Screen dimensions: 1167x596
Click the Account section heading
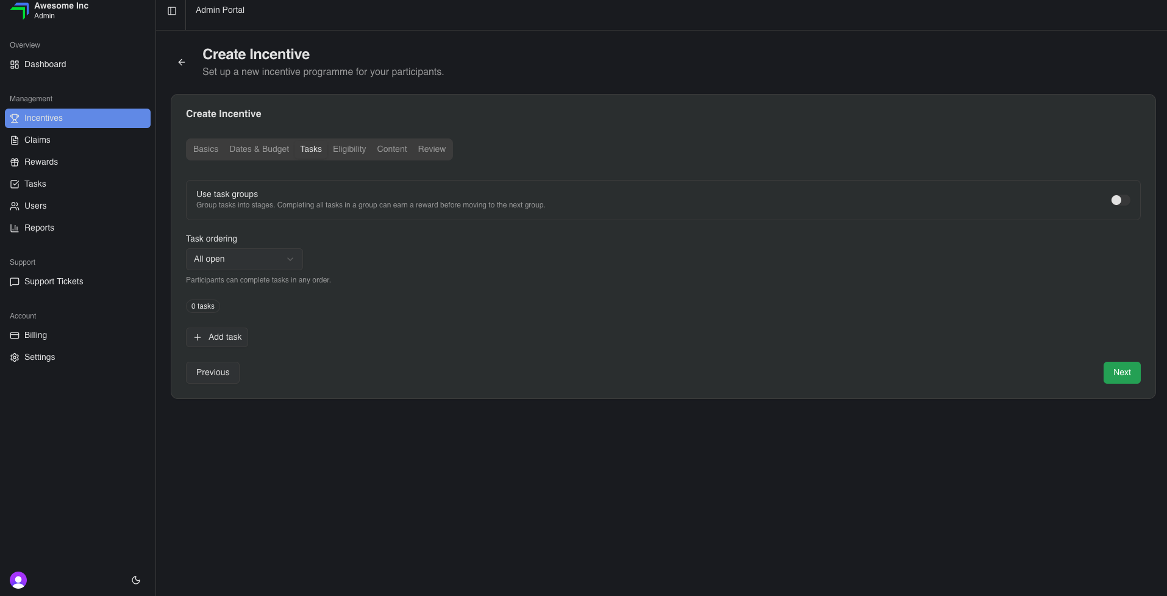tap(23, 316)
